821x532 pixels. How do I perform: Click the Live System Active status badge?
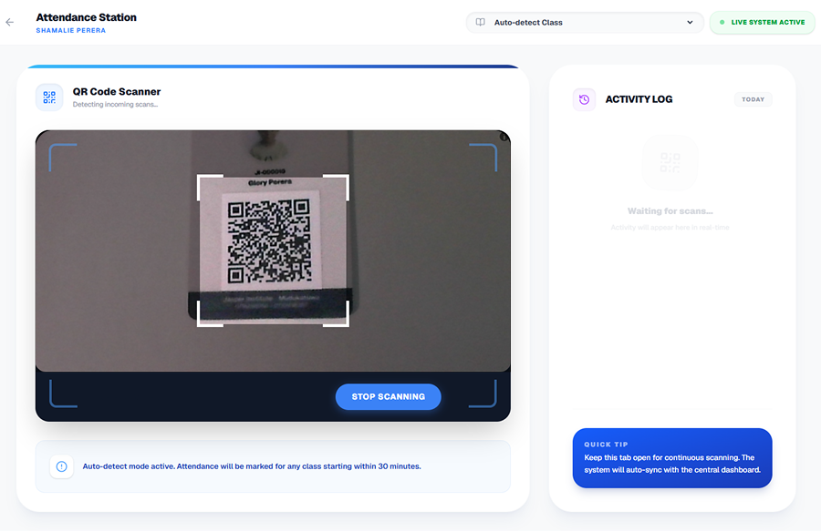(763, 23)
